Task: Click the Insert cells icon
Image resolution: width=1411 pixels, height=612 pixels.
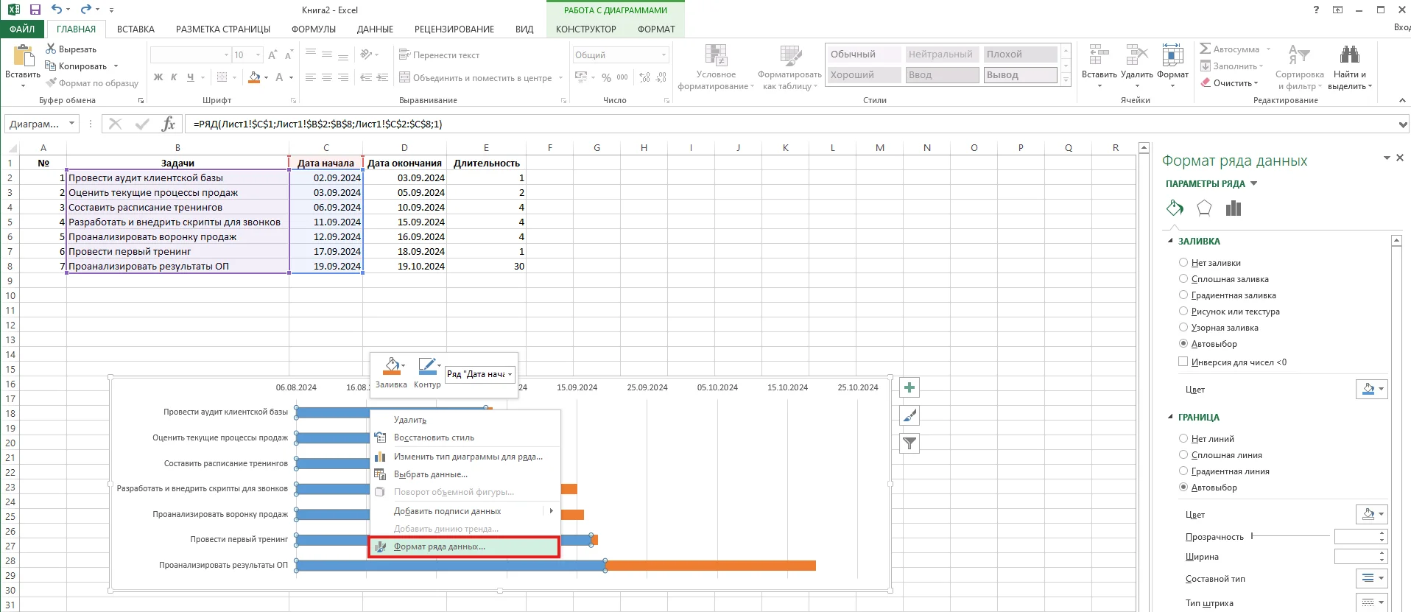Action: [x=1099, y=56]
